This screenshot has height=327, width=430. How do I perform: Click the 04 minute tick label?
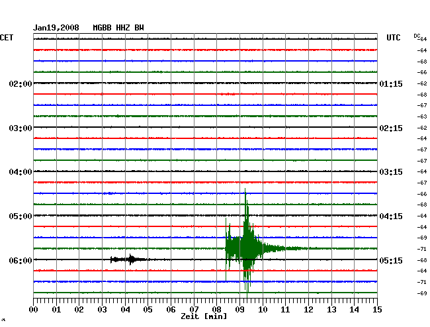(x=125, y=309)
